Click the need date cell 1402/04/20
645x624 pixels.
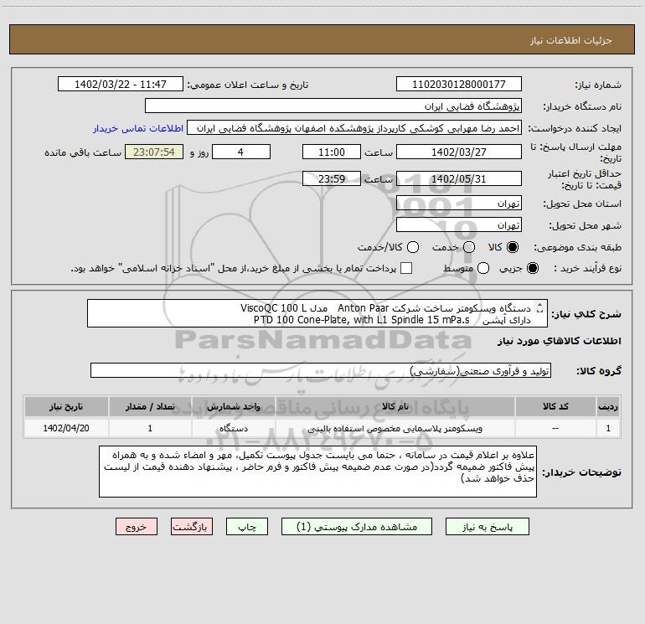tap(66, 428)
